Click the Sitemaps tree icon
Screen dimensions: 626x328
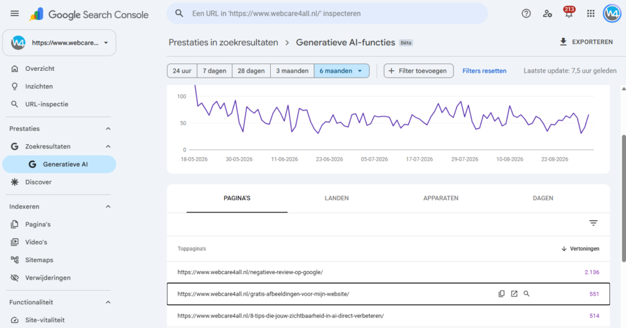pos(15,260)
